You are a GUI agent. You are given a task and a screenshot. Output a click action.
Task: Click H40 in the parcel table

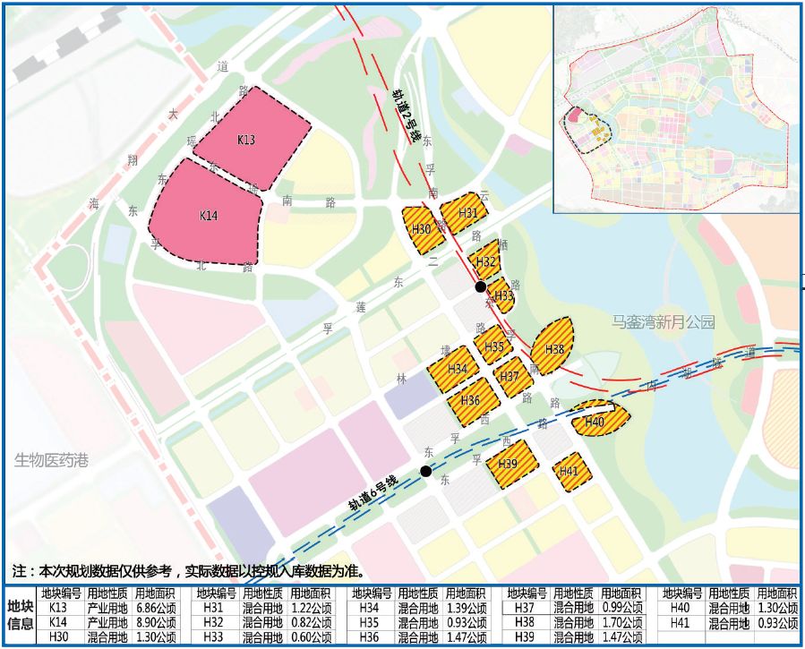coord(681,608)
